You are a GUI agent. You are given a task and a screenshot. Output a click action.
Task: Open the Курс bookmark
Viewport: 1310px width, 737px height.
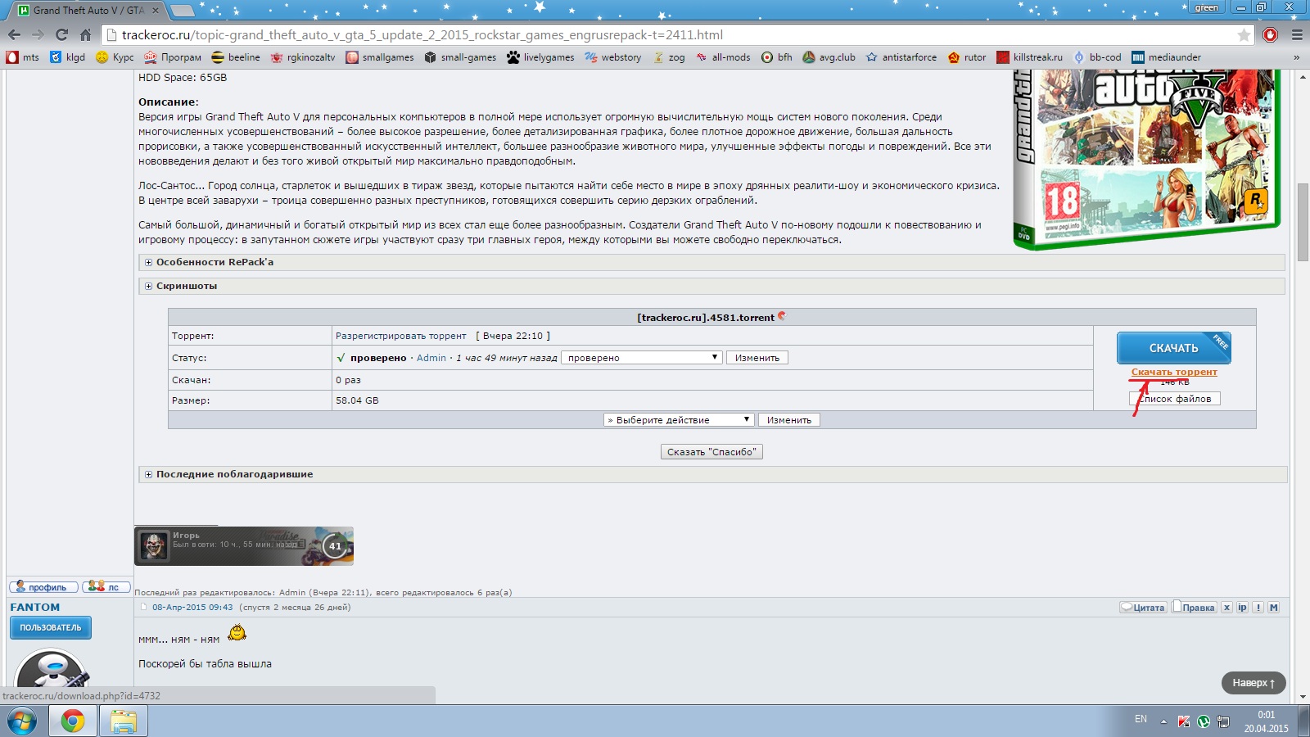pos(115,57)
